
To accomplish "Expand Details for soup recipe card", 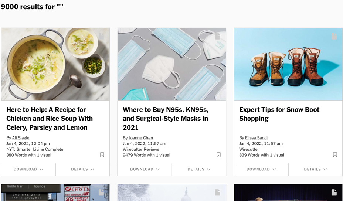I will point(82,169).
